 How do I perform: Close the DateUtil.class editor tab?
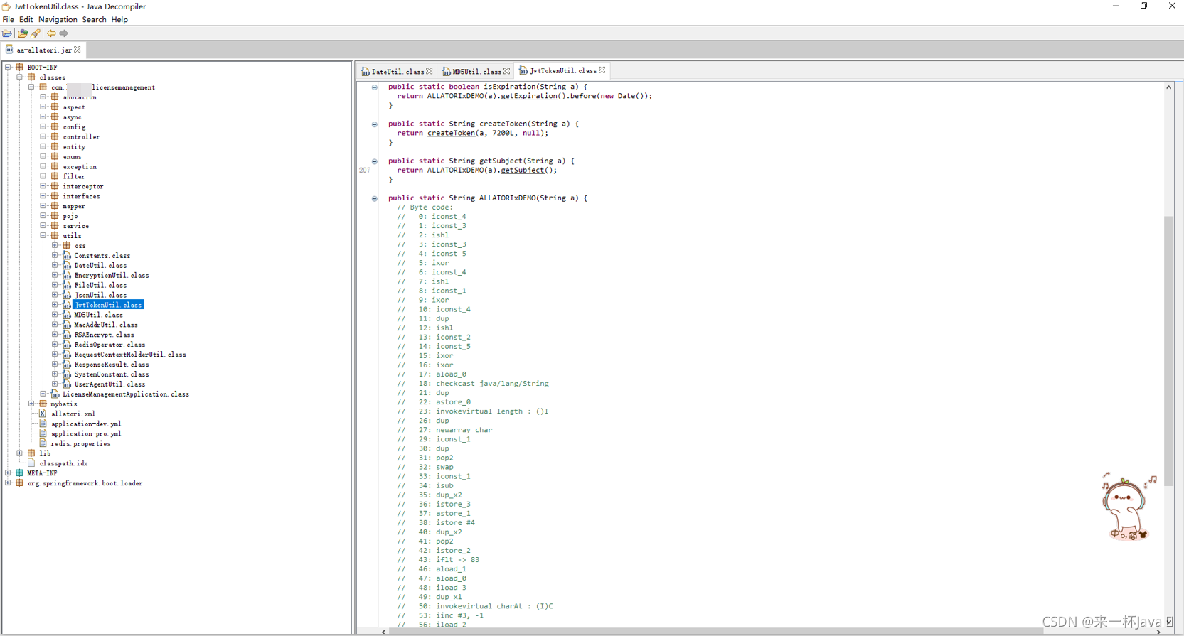[430, 71]
